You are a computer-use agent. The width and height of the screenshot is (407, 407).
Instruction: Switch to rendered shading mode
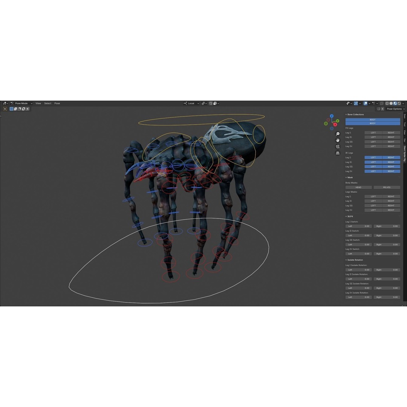(x=399, y=103)
